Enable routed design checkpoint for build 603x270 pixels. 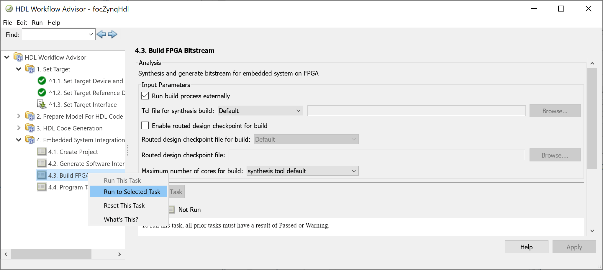[145, 126]
